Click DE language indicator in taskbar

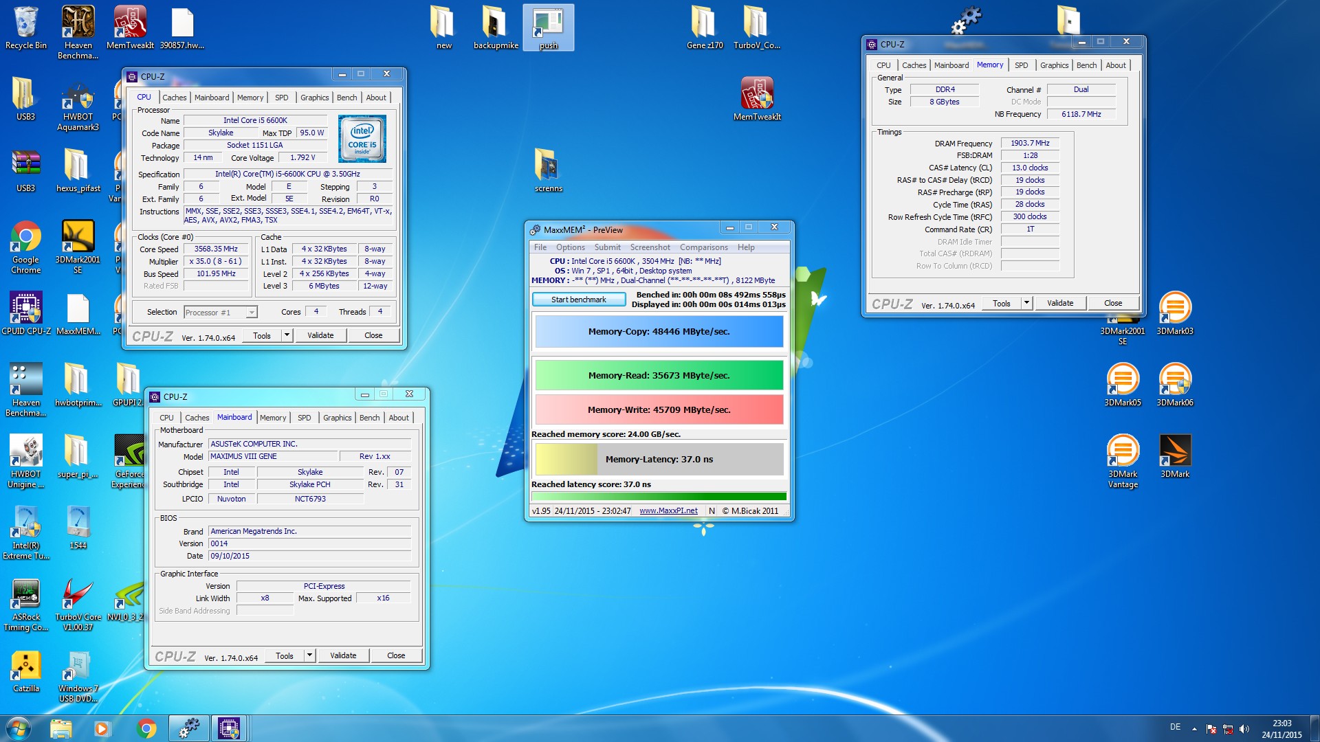[x=1175, y=727]
